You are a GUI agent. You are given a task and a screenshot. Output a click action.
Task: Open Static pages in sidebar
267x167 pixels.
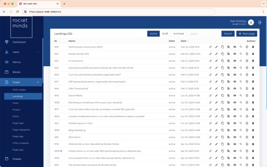19,90
